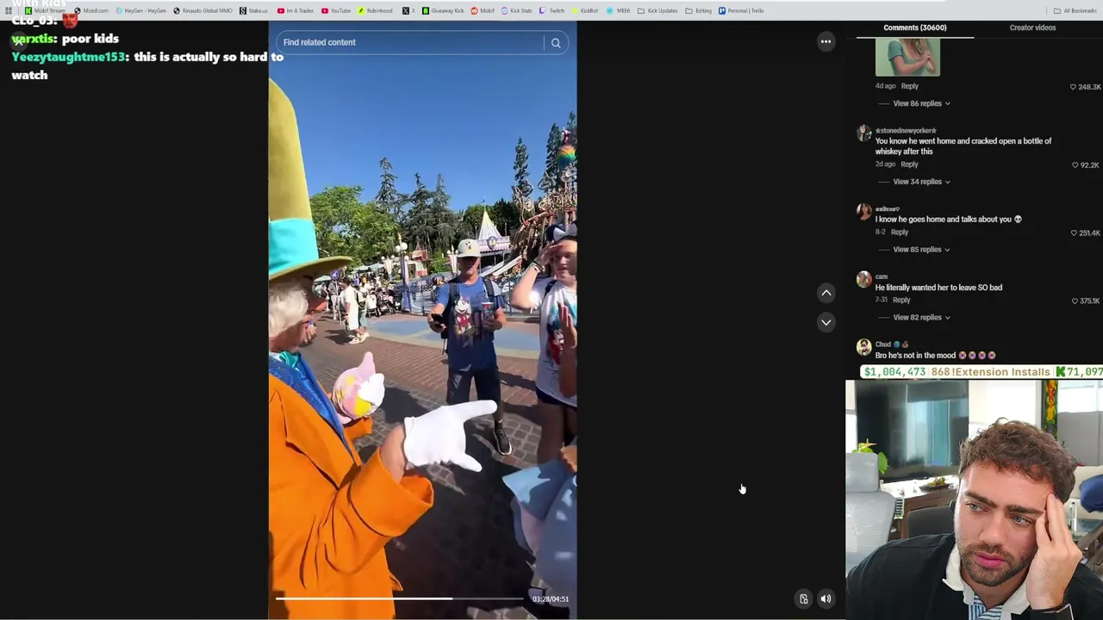
Task: Open Chud's profile avatar
Action: pyautogui.click(x=863, y=347)
